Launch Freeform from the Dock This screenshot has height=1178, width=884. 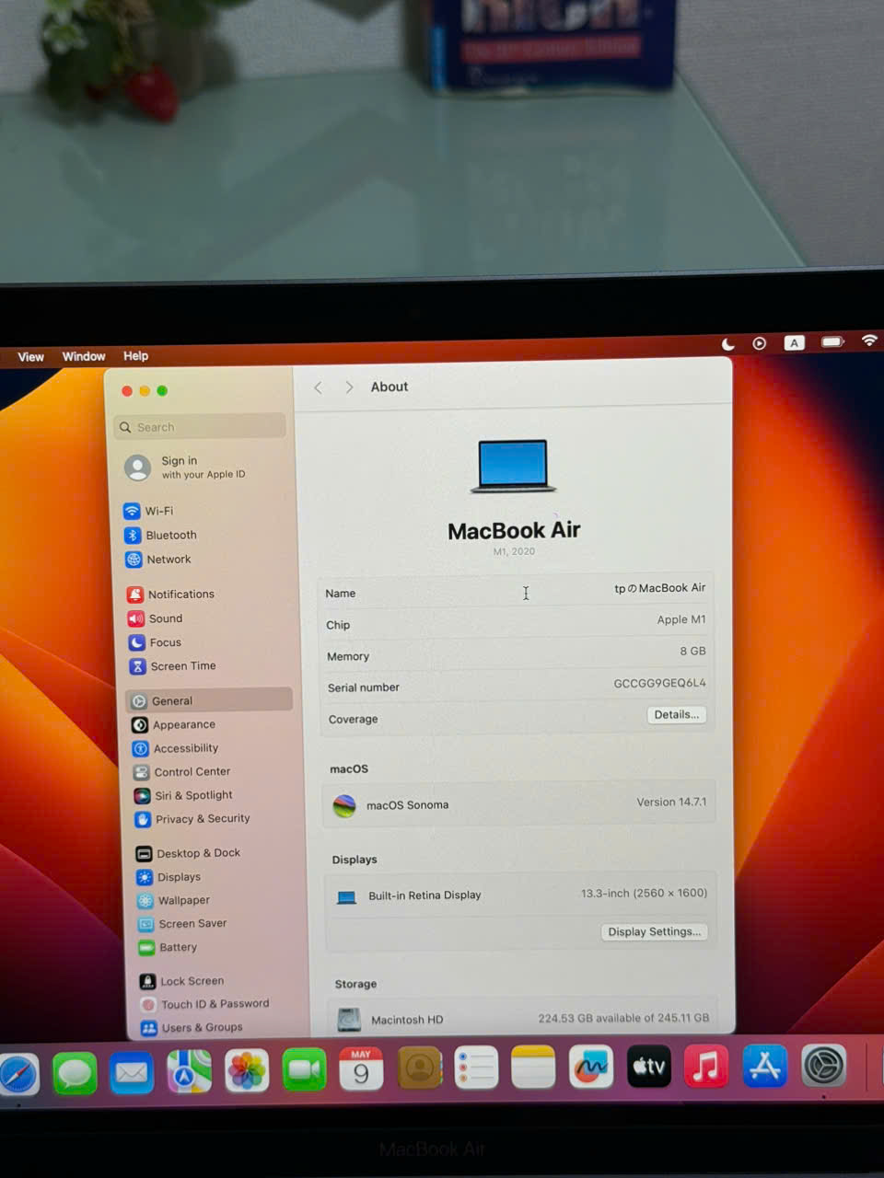pos(591,1066)
